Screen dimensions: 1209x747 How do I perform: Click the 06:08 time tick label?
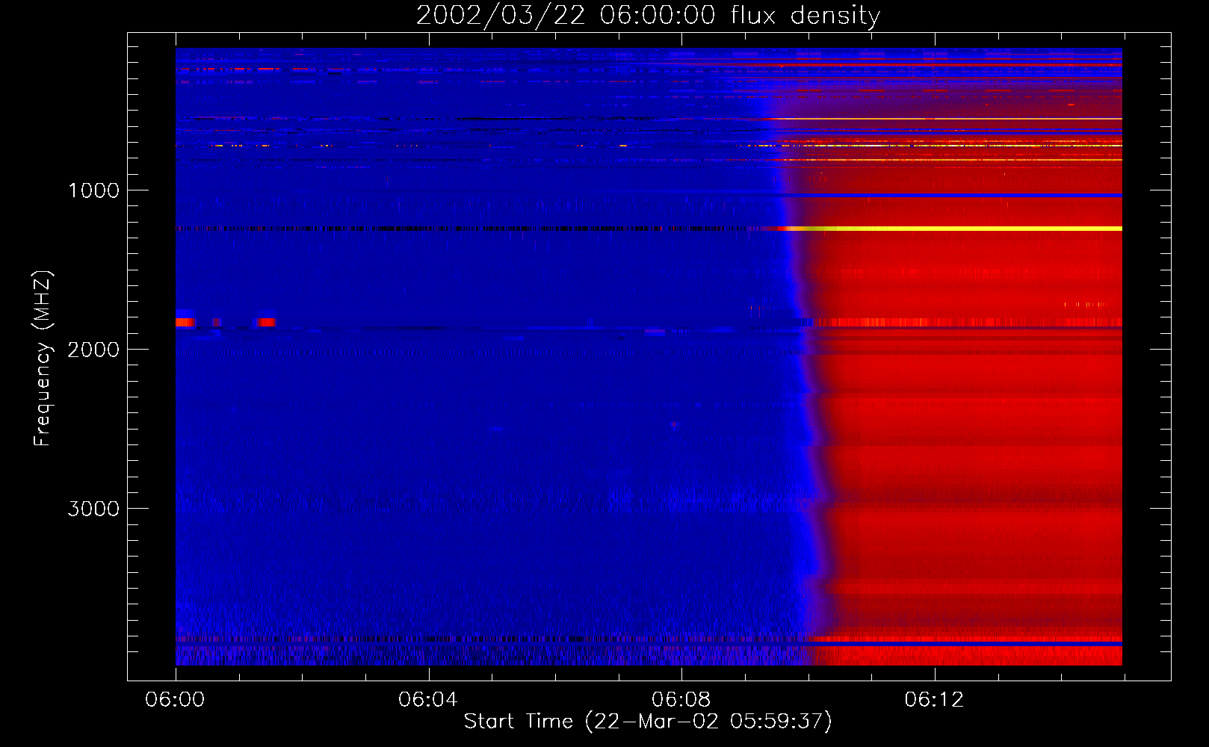coord(681,700)
